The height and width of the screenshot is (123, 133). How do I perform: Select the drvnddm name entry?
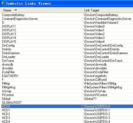8,68
